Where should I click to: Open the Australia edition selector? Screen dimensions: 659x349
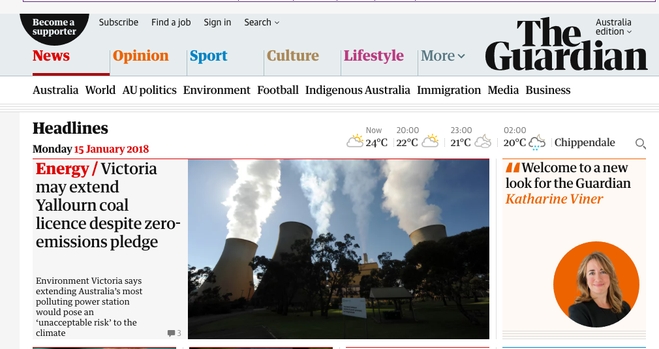click(613, 27)
